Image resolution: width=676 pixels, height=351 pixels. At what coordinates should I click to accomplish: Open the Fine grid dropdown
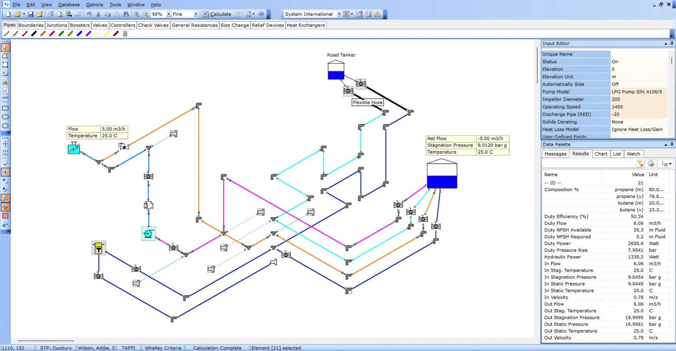tap(196, 15)
